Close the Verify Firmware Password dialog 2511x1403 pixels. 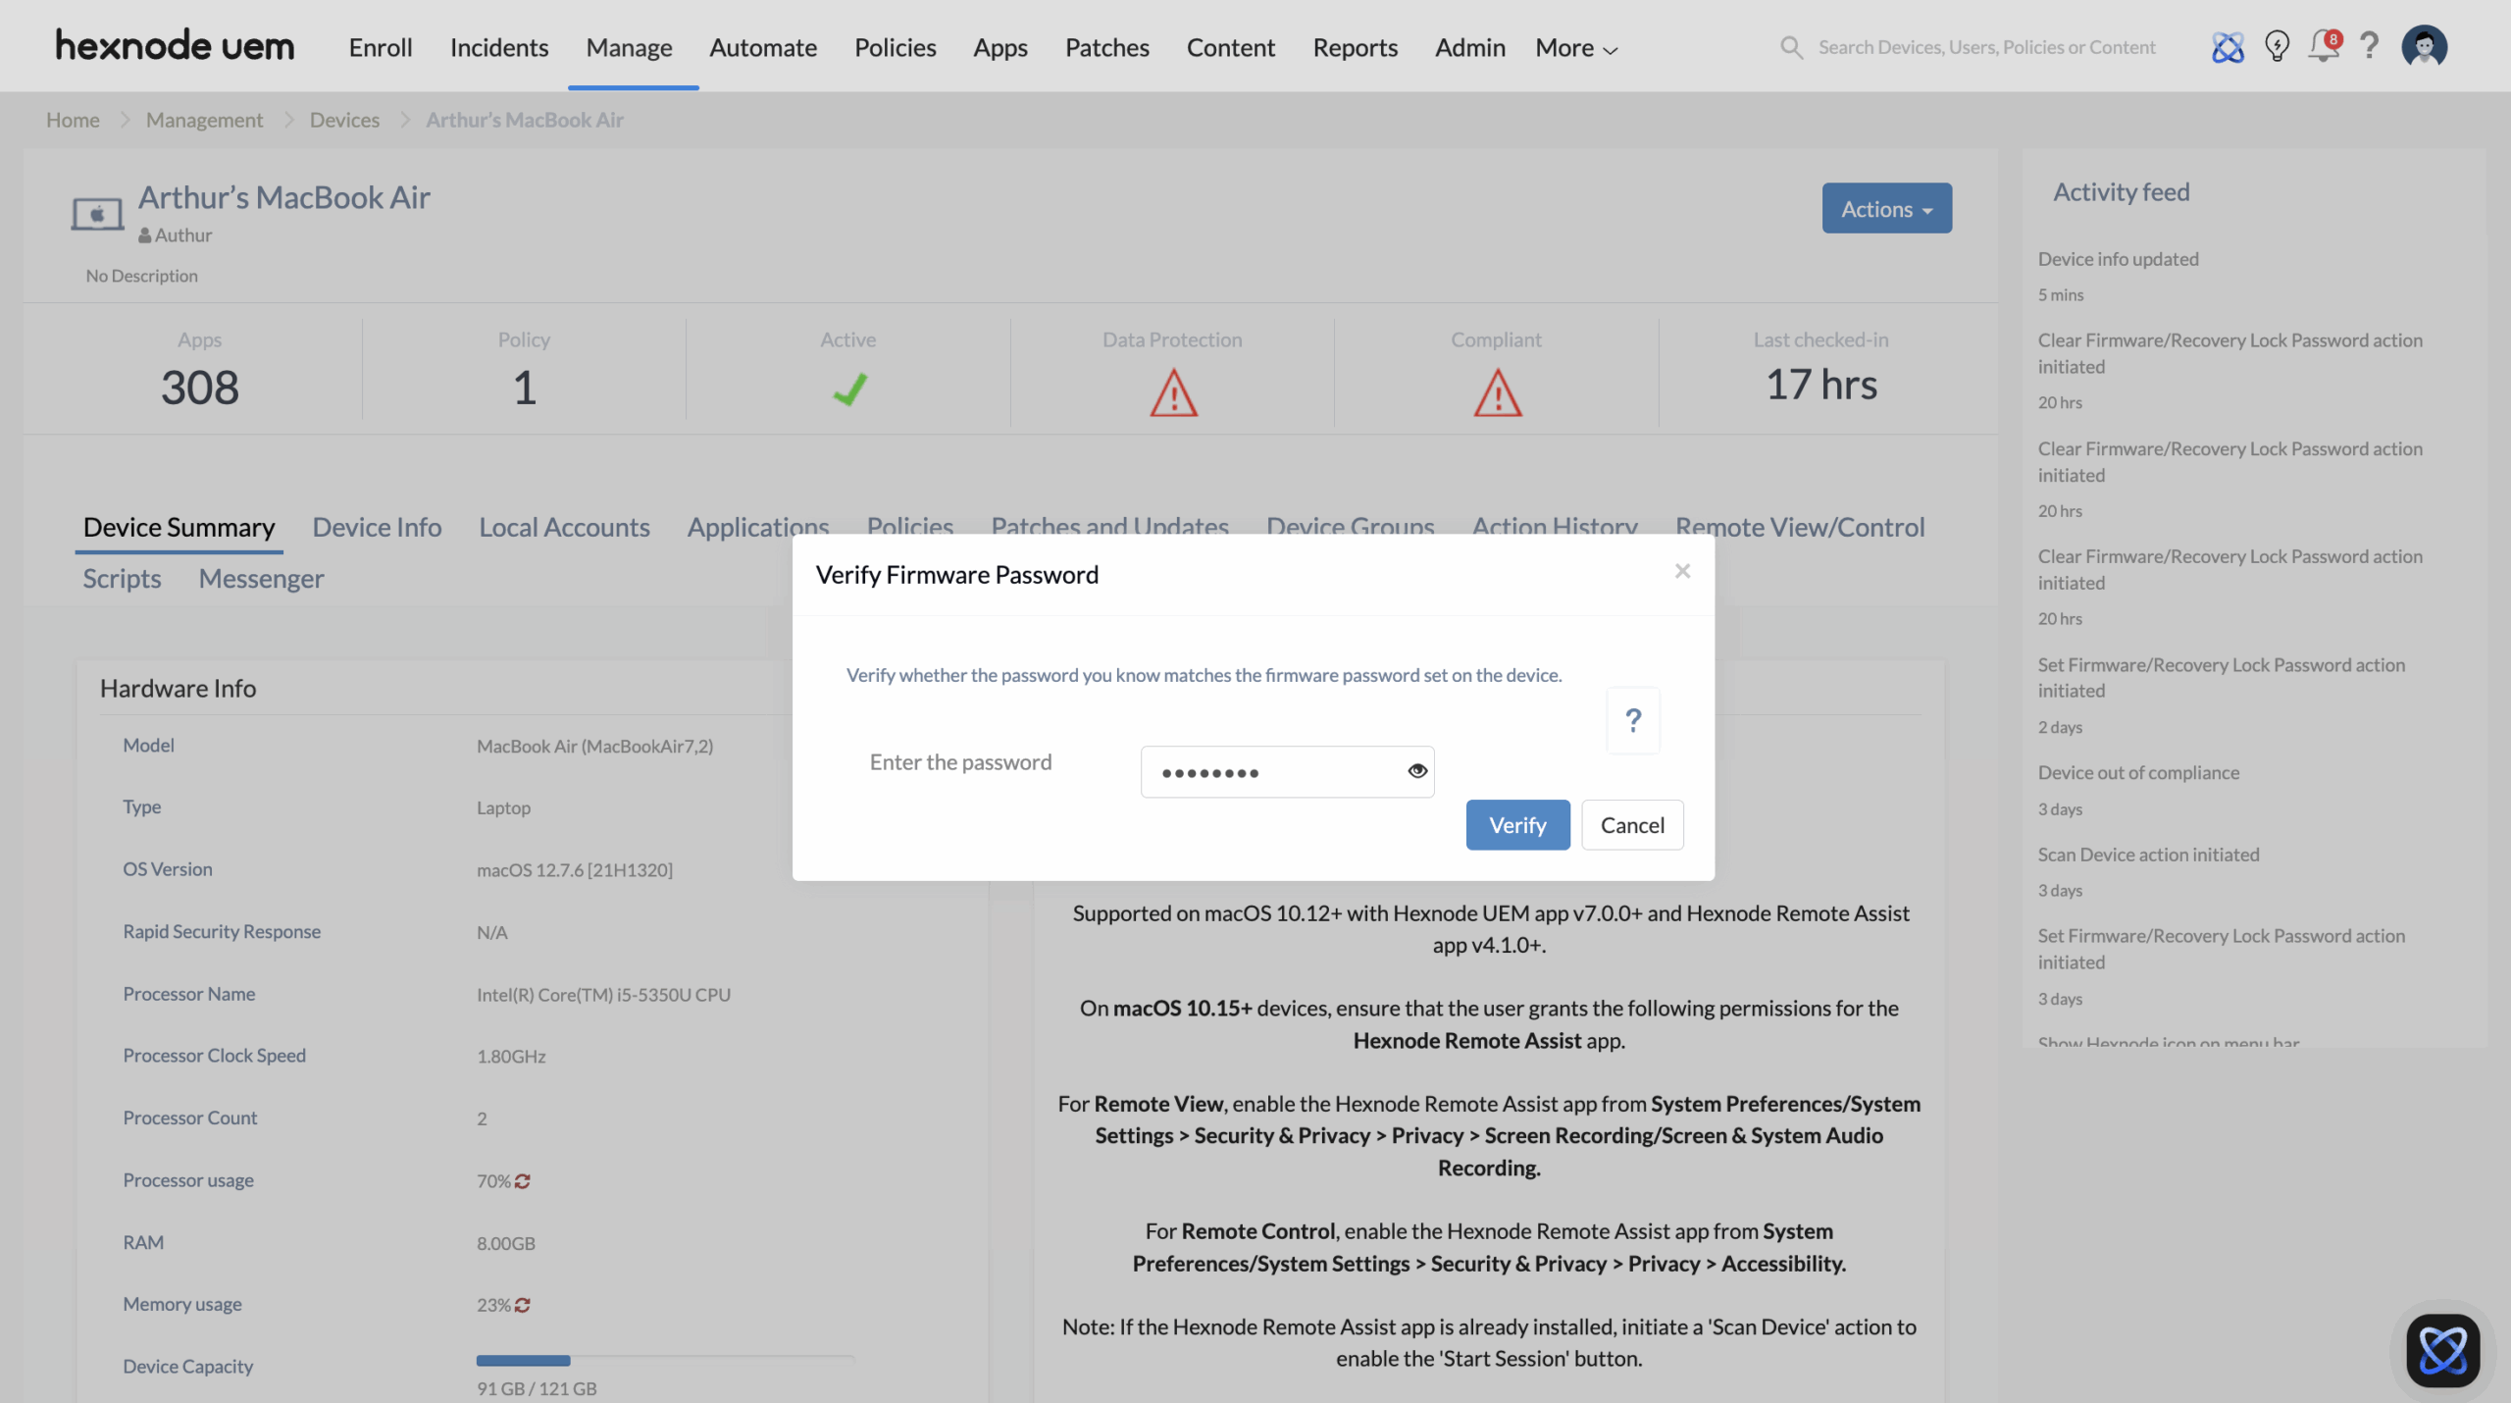(x=1682, y=571)
